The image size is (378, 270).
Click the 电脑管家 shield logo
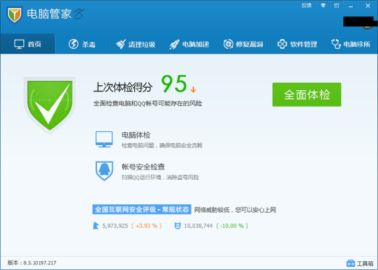[x=14, y=15]
